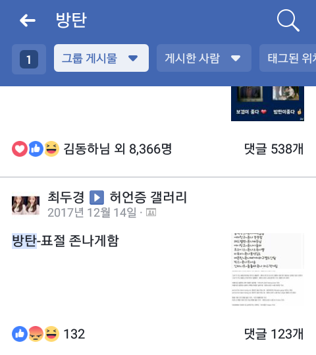Expand the 그룹 게시물 filter dropdown

101,58
